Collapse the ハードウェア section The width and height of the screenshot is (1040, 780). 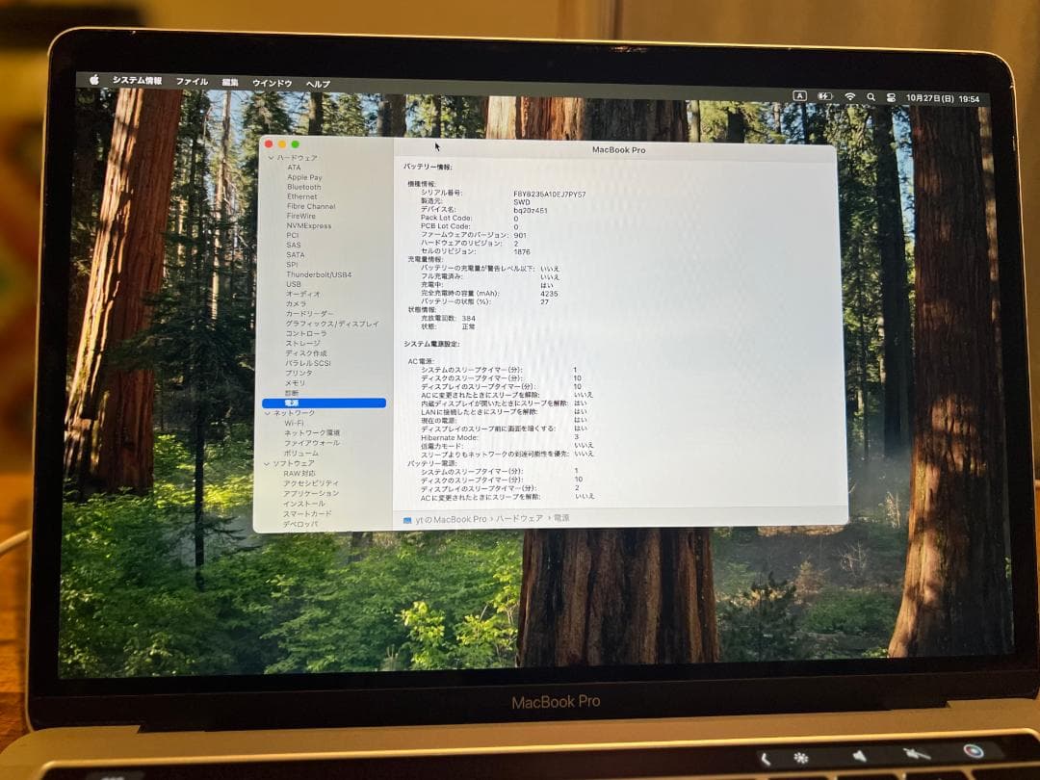pyautogui.click(x=270, y=157)
